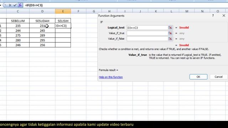
Task: Collapse dialog using the Logical_test range selector icon
Action: pos(170,28)
